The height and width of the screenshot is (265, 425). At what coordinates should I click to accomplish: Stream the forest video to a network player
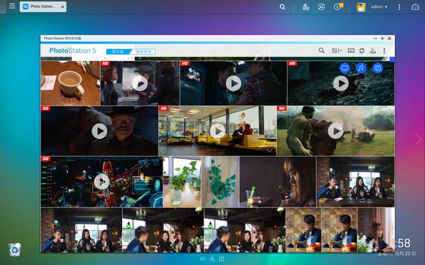pos(345,68)
